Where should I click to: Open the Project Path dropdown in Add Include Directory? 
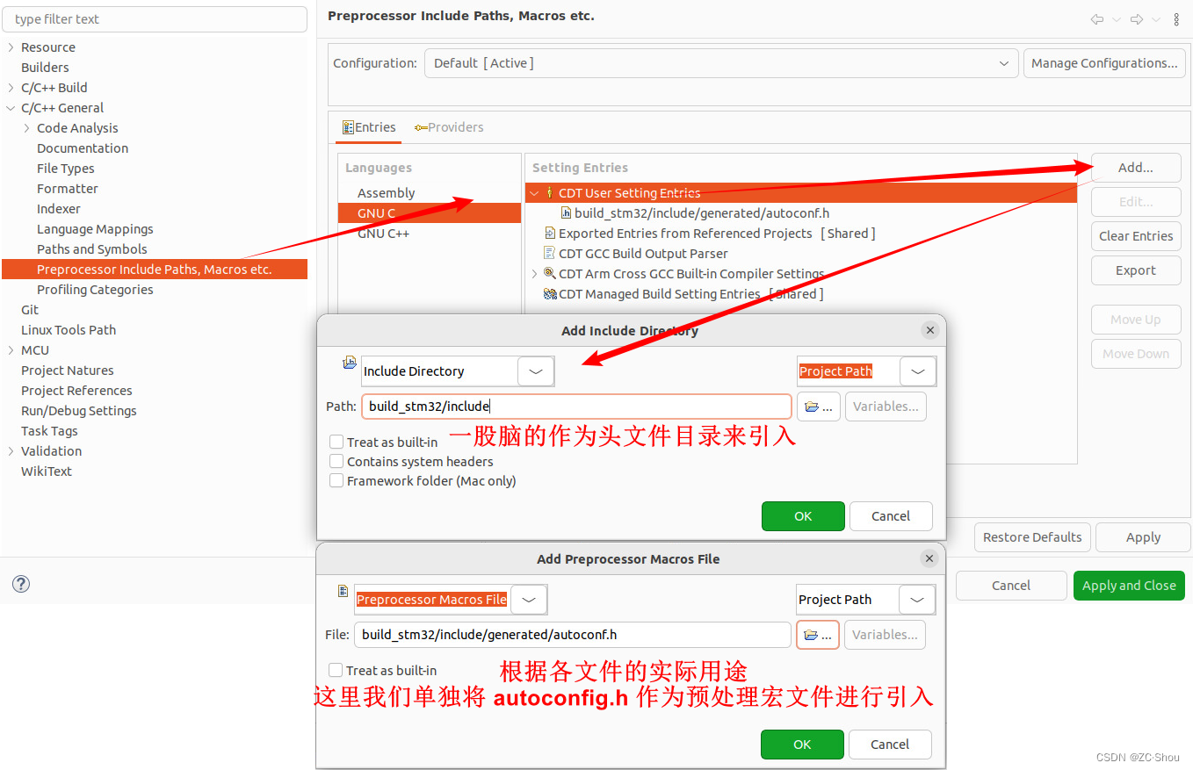pyautogui.click(x=917, y=371)
